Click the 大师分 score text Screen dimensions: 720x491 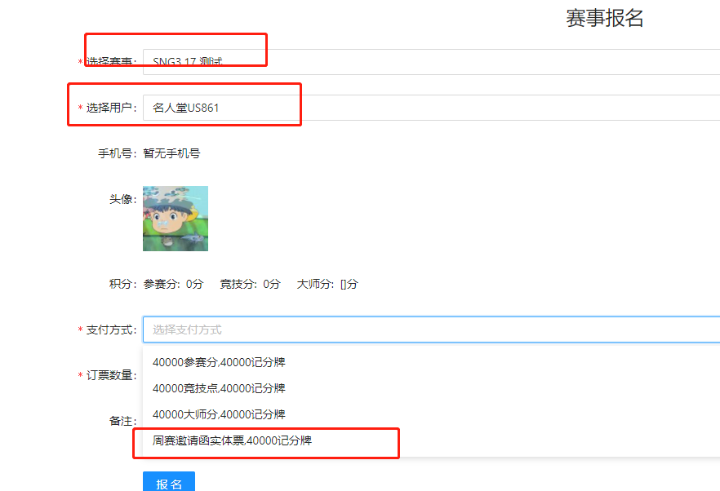coord(327,284)
